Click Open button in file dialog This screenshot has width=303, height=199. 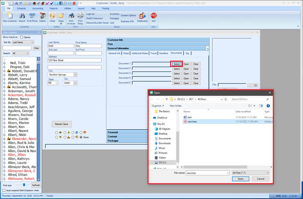[x=240, y=179]
